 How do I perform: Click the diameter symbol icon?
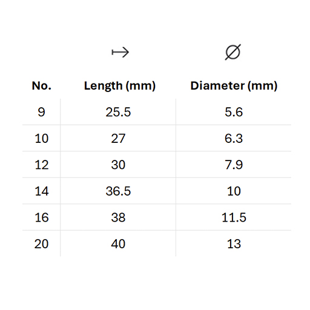[233, 52]
